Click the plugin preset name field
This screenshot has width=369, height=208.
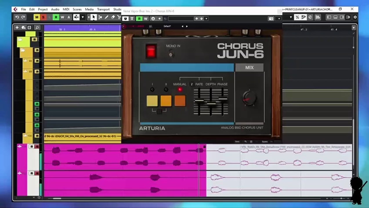pyautogui.click(x=181, y=19)
